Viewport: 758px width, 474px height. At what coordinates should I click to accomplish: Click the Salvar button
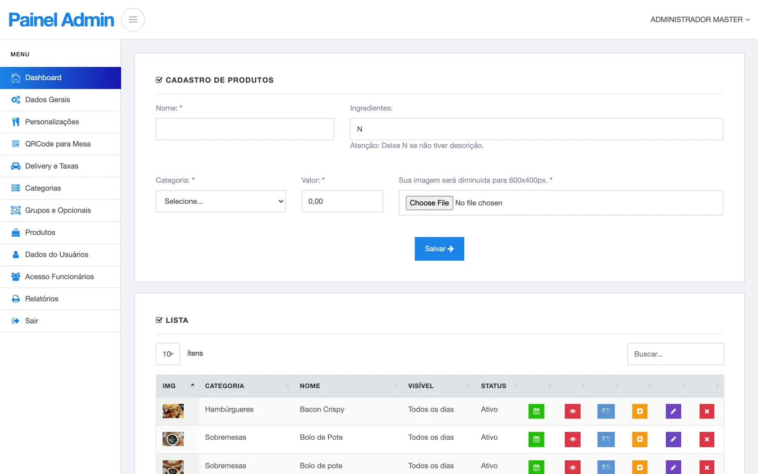click(x=439, y=249)
